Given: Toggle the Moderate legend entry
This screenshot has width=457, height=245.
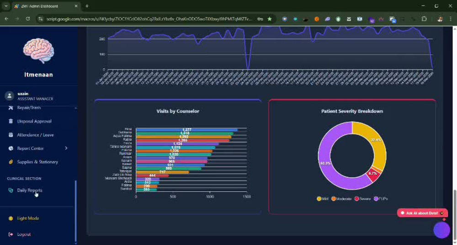Looking at the screenshot, I should coord(341,199).
